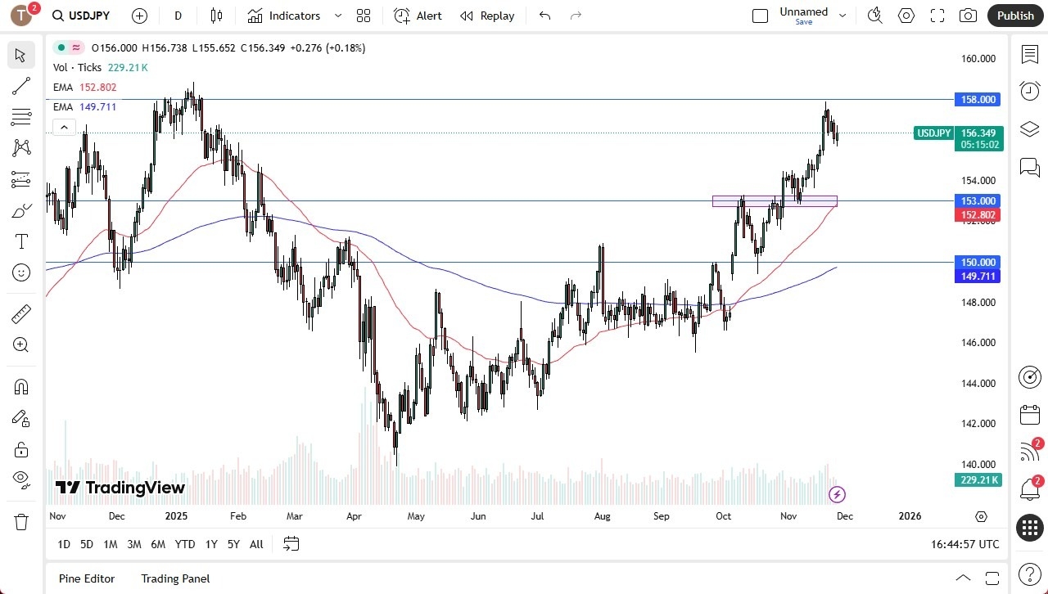Open the notifications bell panel
Viewport: 1048px width, 594px height.
click(x=1029, y=488)
